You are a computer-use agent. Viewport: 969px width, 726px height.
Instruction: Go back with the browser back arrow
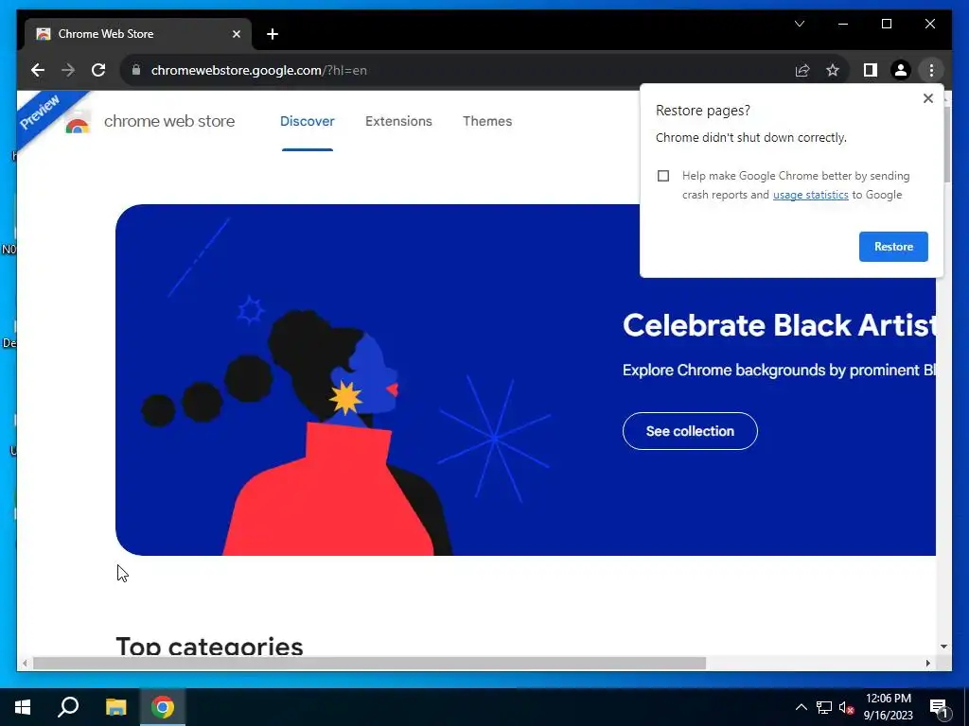pyautogui.click(x=38, y=70)
